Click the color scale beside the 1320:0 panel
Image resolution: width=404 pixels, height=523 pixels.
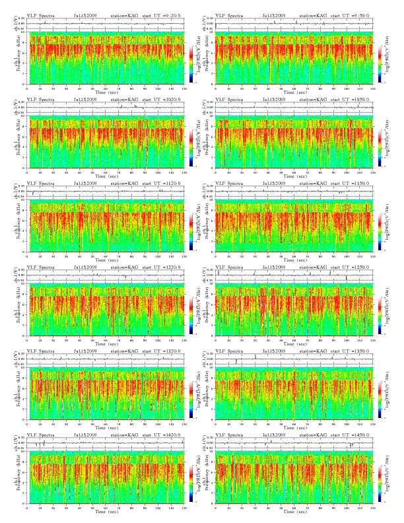click(191, 400)
